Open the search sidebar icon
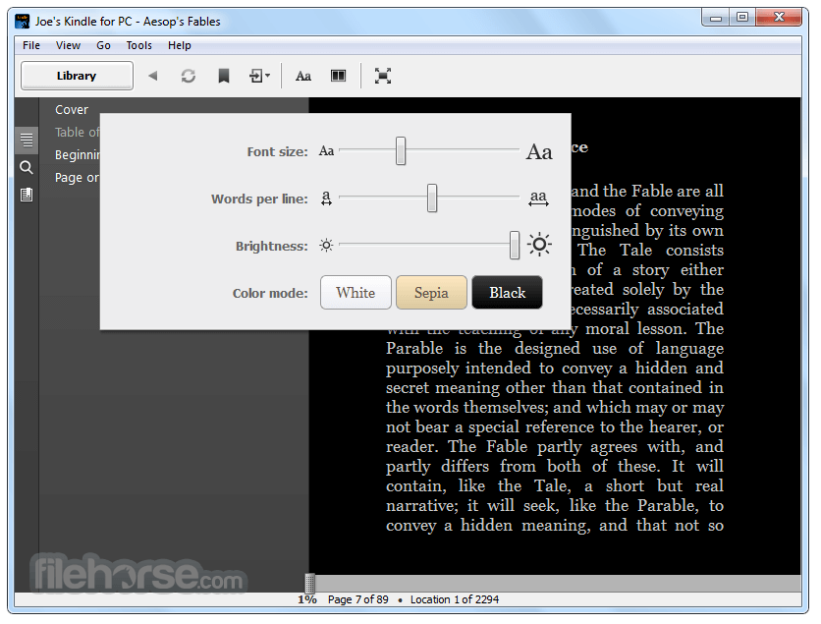 pyautogui.click(x=27, y=168)
